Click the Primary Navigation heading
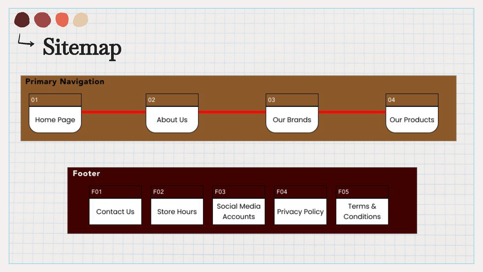The height and width of the screenshot is (272, 483). [65, 82]
